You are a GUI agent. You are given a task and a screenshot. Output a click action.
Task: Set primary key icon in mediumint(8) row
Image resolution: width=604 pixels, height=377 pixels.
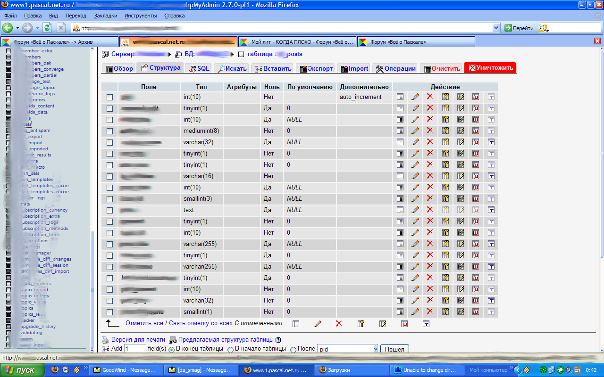[445, 131]
